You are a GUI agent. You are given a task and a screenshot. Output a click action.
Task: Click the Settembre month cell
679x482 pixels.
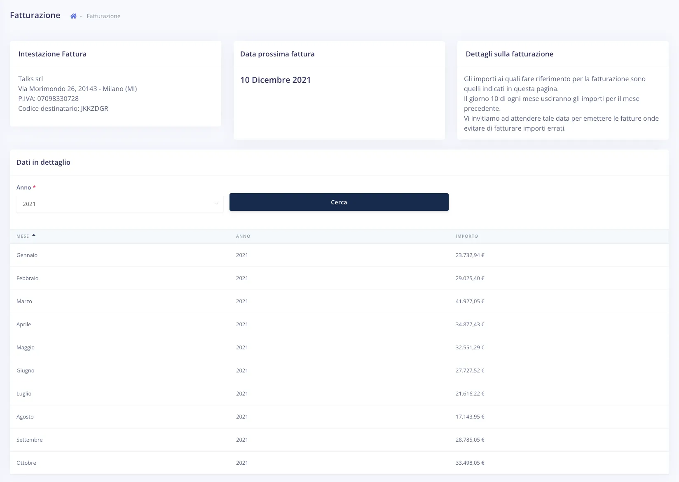click(30, 440)
